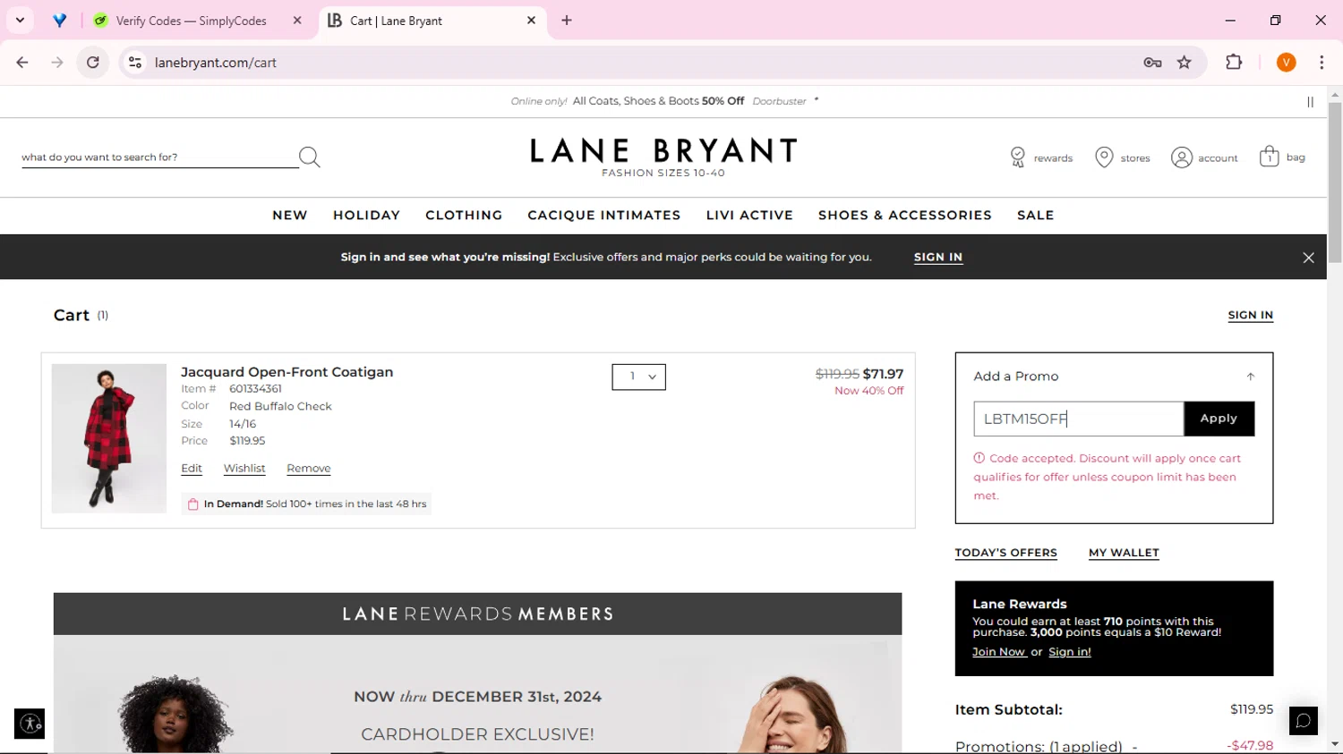Switch to Verify Codes SimplyCodes tab

point(192,21)
